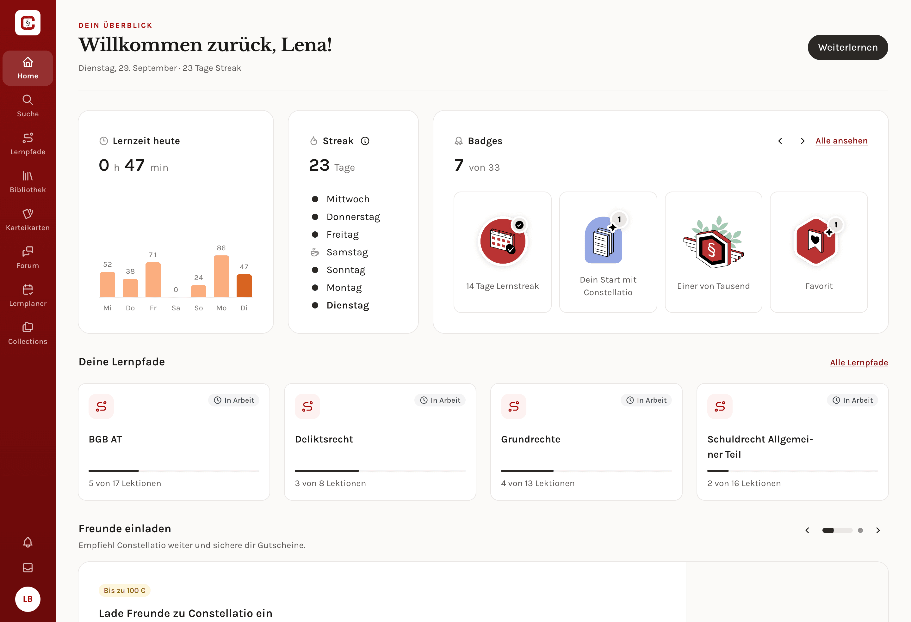Image resolution: width=911 pixels, height=622 pixels.
Task: Click the carousel page indicator dot
Action: [x=860, y=530]
